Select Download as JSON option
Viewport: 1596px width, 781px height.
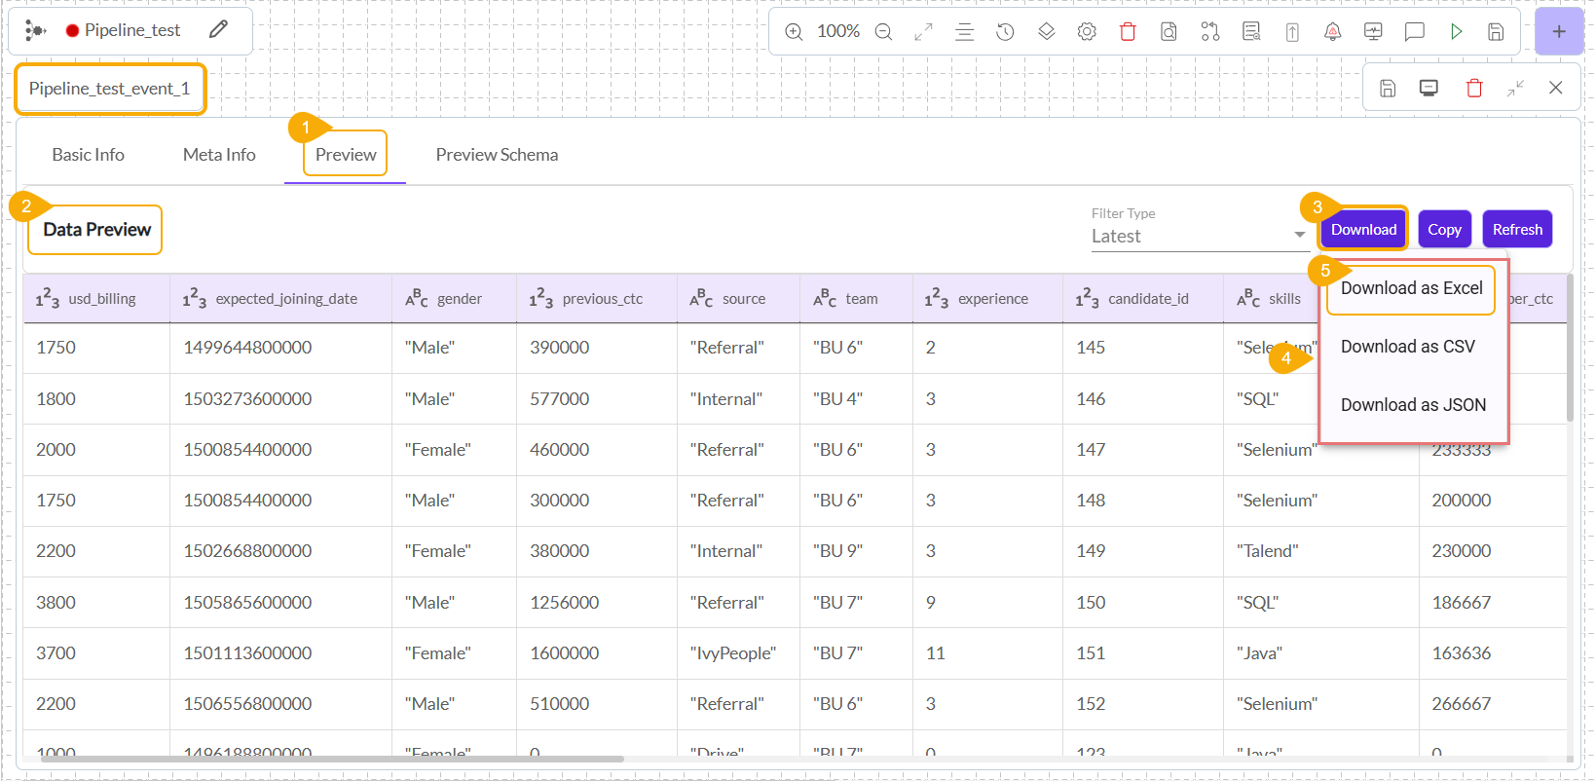1413,405
